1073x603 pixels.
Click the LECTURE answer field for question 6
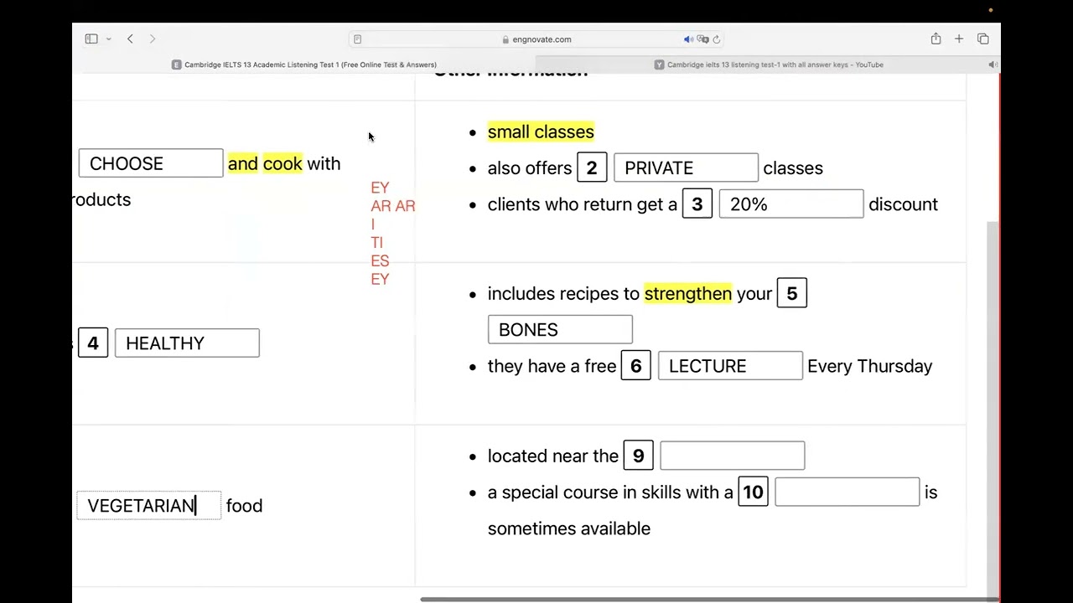pyautogui.click(x=730, y=366)
